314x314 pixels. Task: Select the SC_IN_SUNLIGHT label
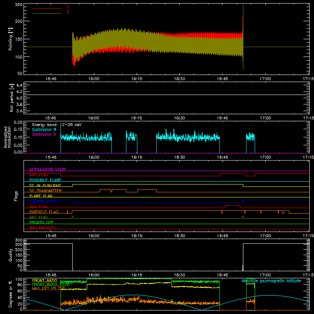coord(45,185)
